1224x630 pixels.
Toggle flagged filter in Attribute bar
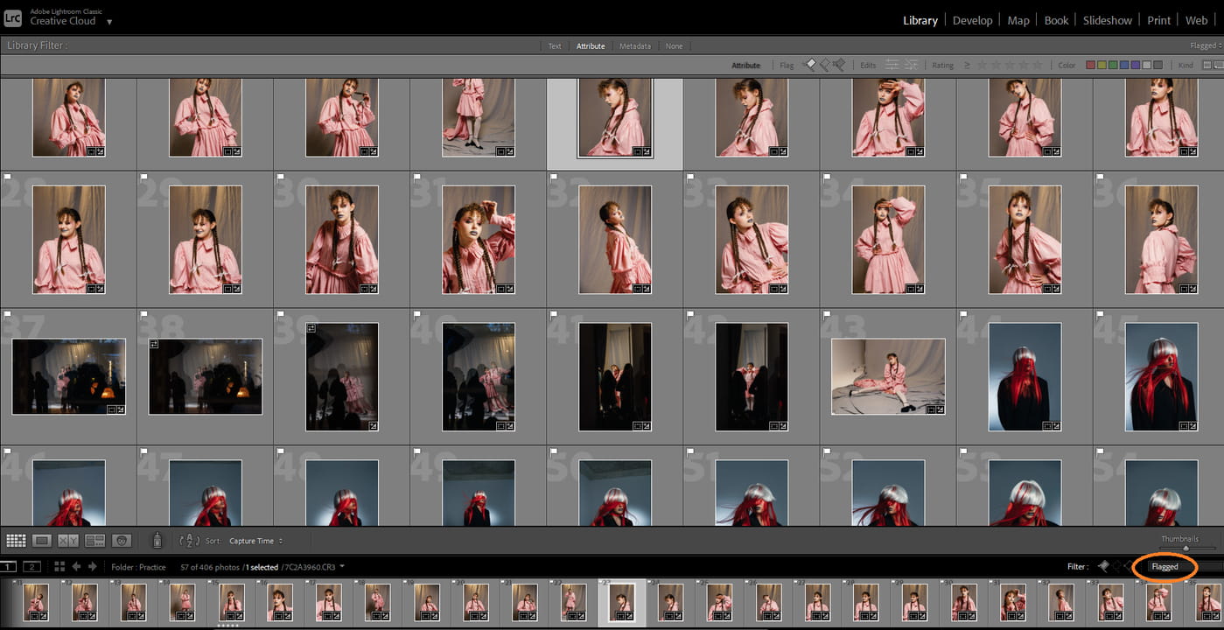810,65
